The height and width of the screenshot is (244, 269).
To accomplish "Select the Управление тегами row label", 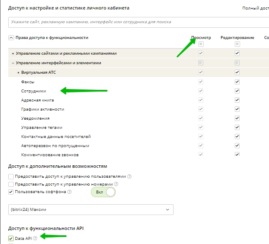I will 42,128.
